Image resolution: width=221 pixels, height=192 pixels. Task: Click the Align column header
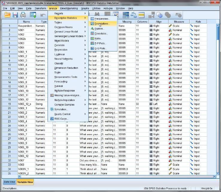tap(159, 22)
